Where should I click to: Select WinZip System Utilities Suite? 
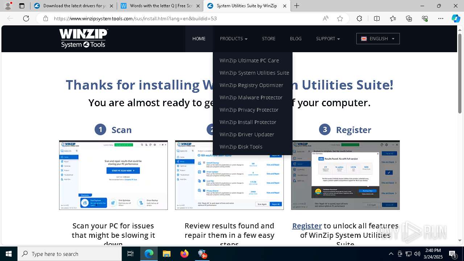pos(254,73)
